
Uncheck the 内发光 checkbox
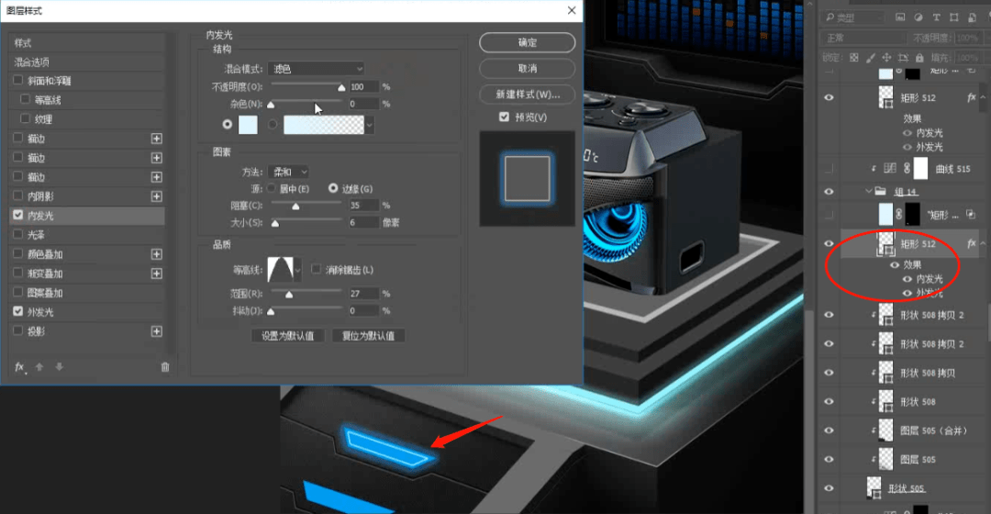tap(17, 215)
